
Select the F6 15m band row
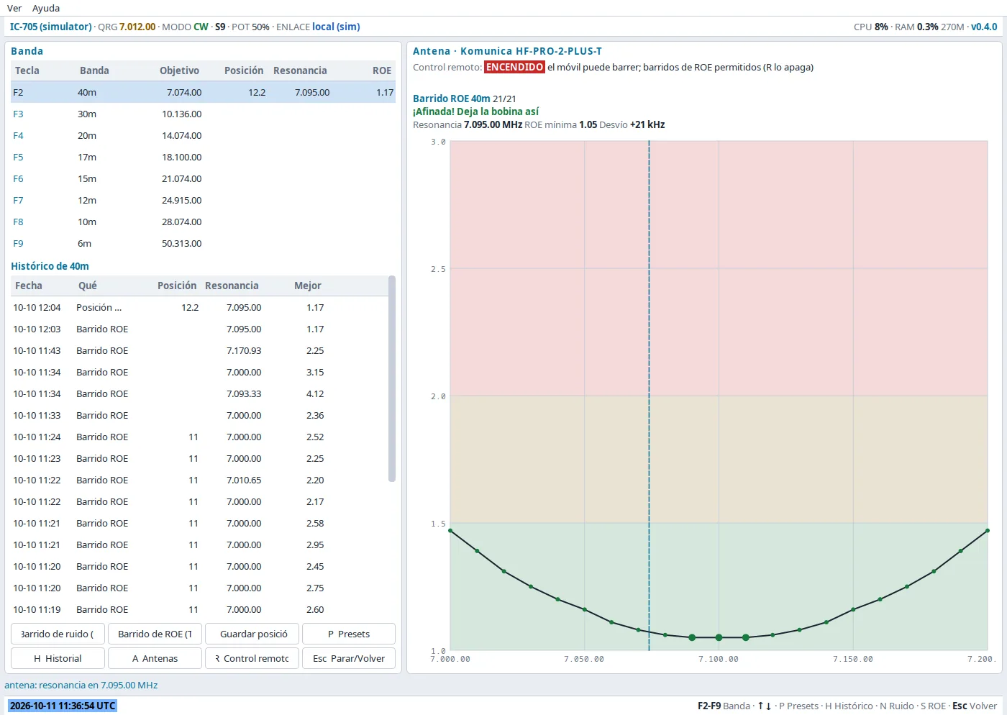coord(203,178)
